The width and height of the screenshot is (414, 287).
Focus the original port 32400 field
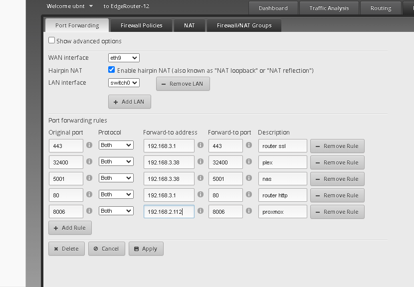click(66, 162)
